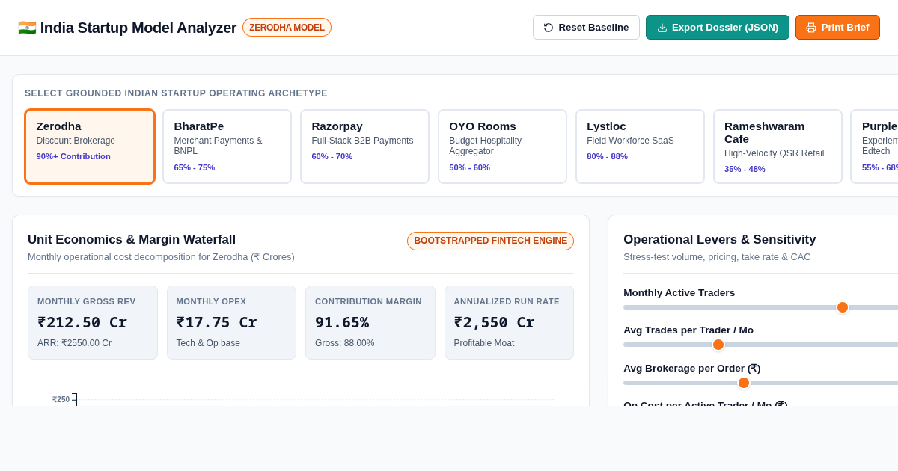Screen dimensions: 898x471
Task: Click "65% - 75%" on BharatPe card
Action: [x=195, y=167]
